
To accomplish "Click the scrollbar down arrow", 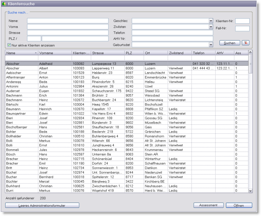I will click(251, 191).
